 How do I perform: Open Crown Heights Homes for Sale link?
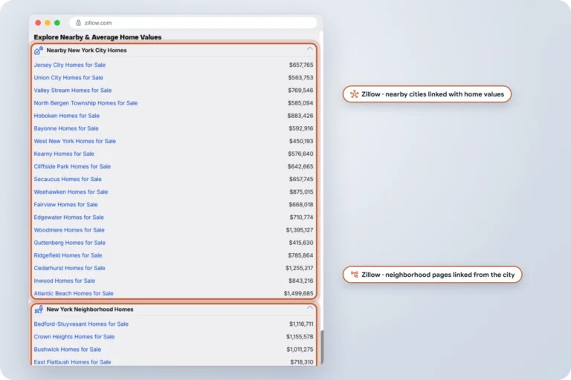point(74,337)
